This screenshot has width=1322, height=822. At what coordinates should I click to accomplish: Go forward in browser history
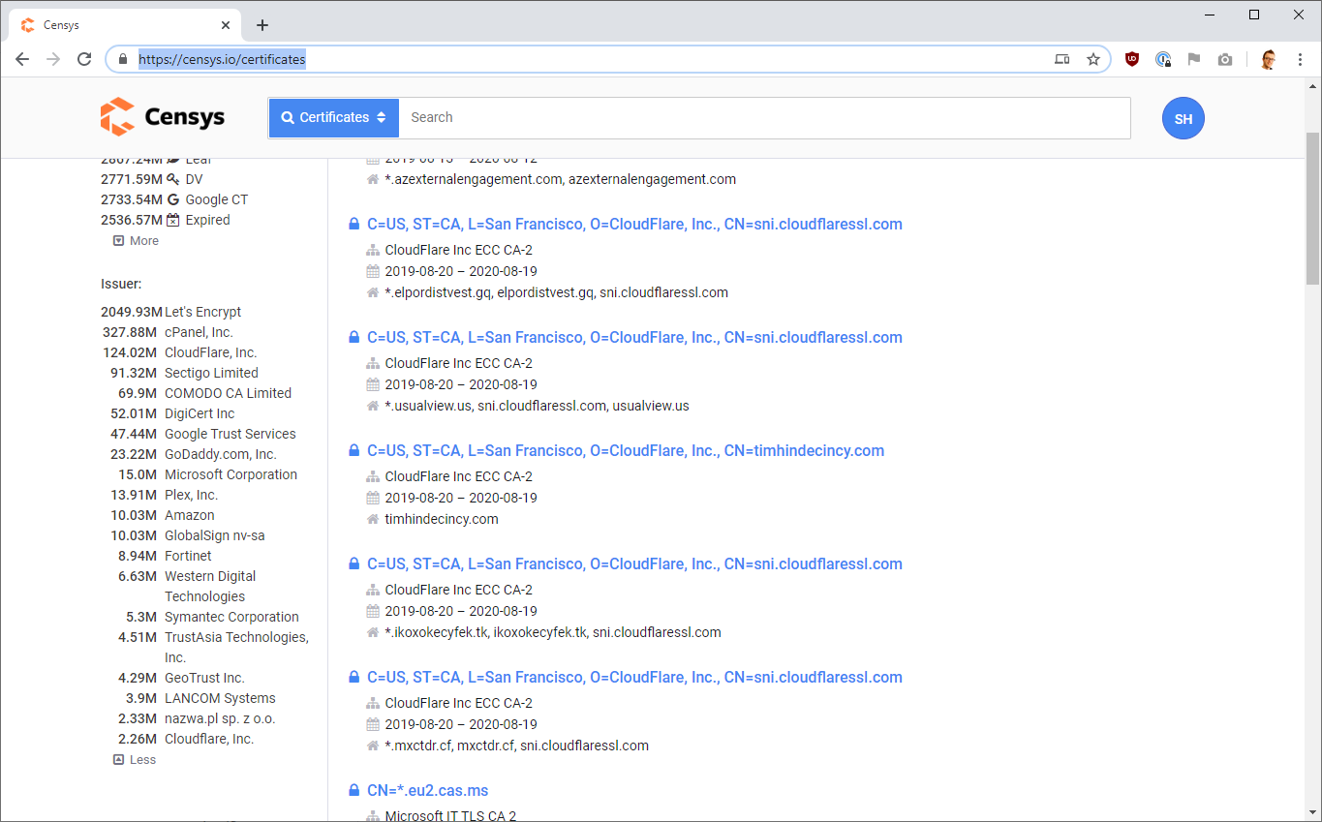53,59
